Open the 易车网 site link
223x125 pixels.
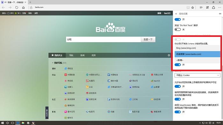click(x=135, y=81)
